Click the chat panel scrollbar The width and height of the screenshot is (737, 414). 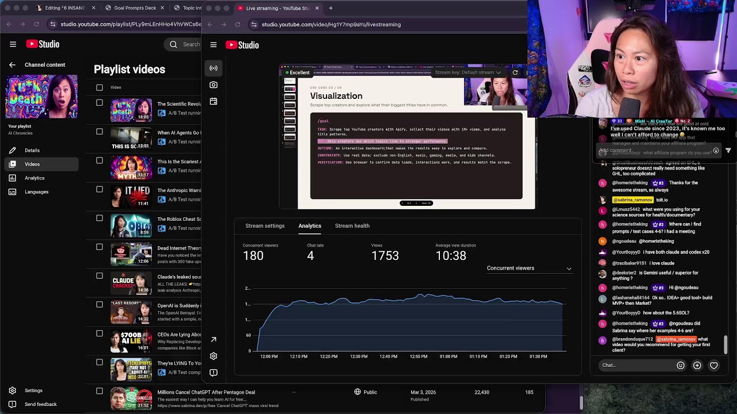click(x=725, y=345)
